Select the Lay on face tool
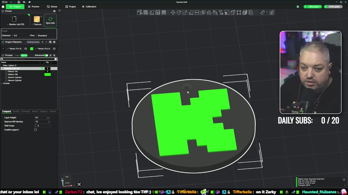 pos(191,12)
